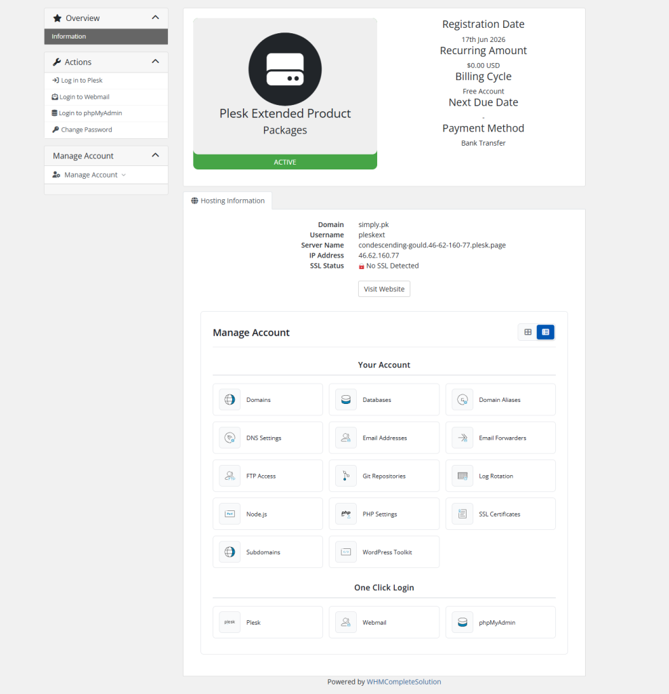The width and height of the screenshot is (669, 694).
Task: Click the phpMyAdmin one-click login icon
Action: pos(462,622)
